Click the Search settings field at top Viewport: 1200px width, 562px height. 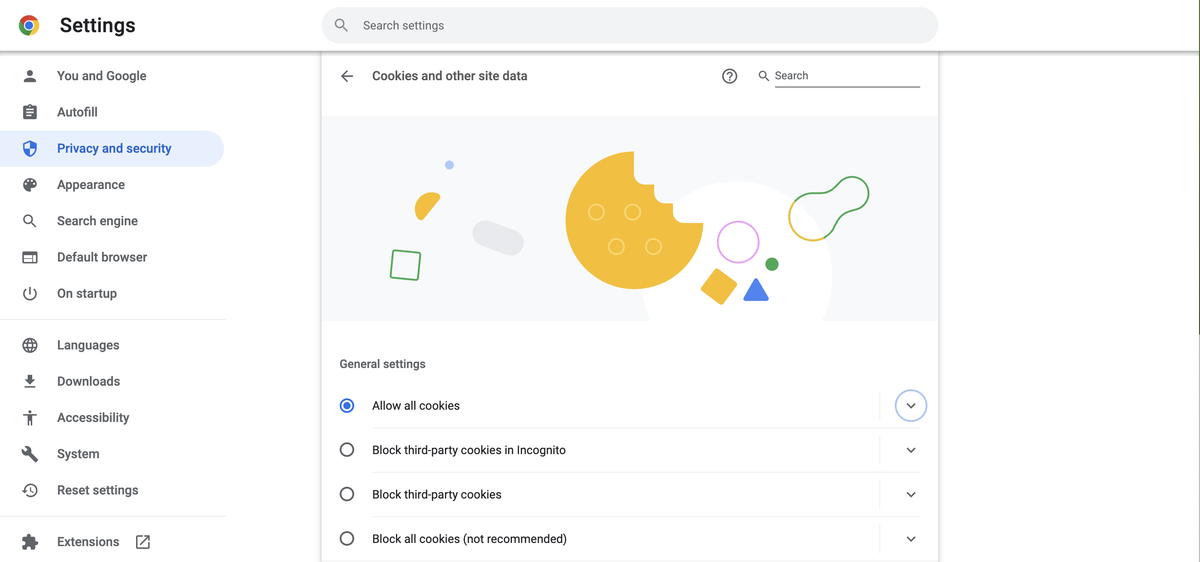pyautogui.click(x=629, y=26)
